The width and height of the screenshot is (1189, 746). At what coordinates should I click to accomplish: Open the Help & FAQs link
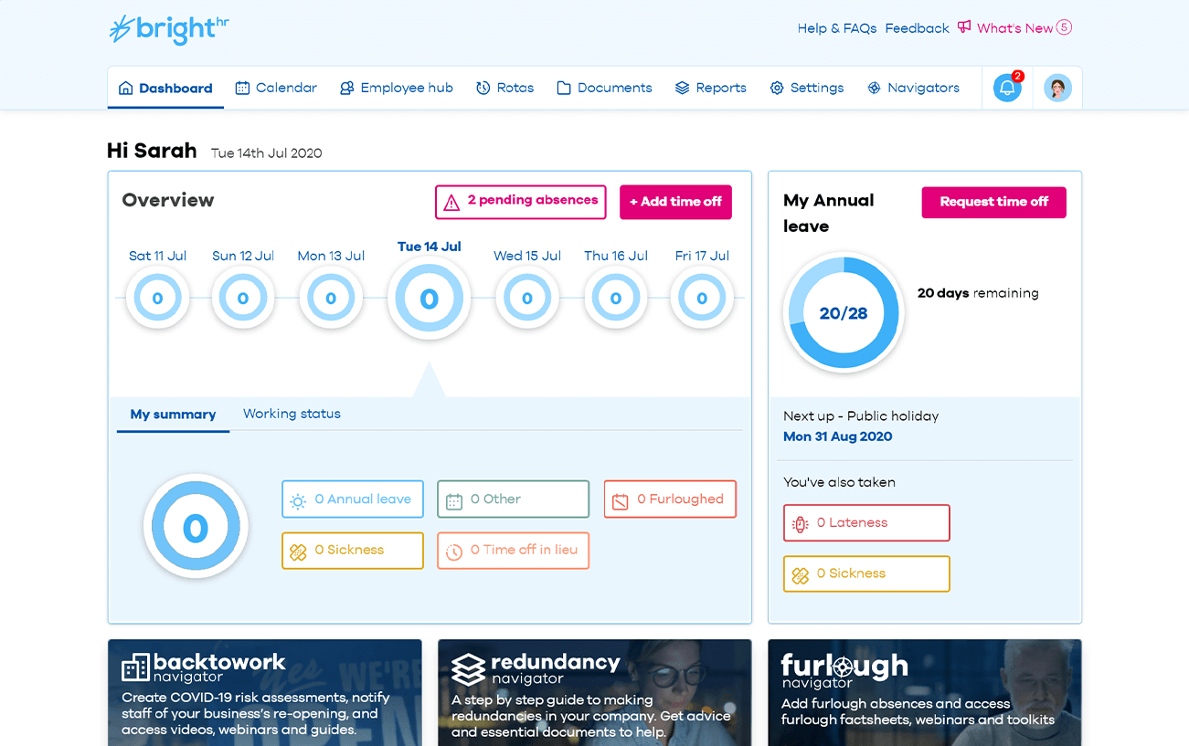click(837, 28)
